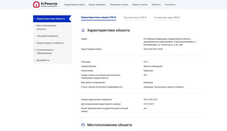Open the Новости page
This screenshot has height=131, width=227.
tap(156, 5)
